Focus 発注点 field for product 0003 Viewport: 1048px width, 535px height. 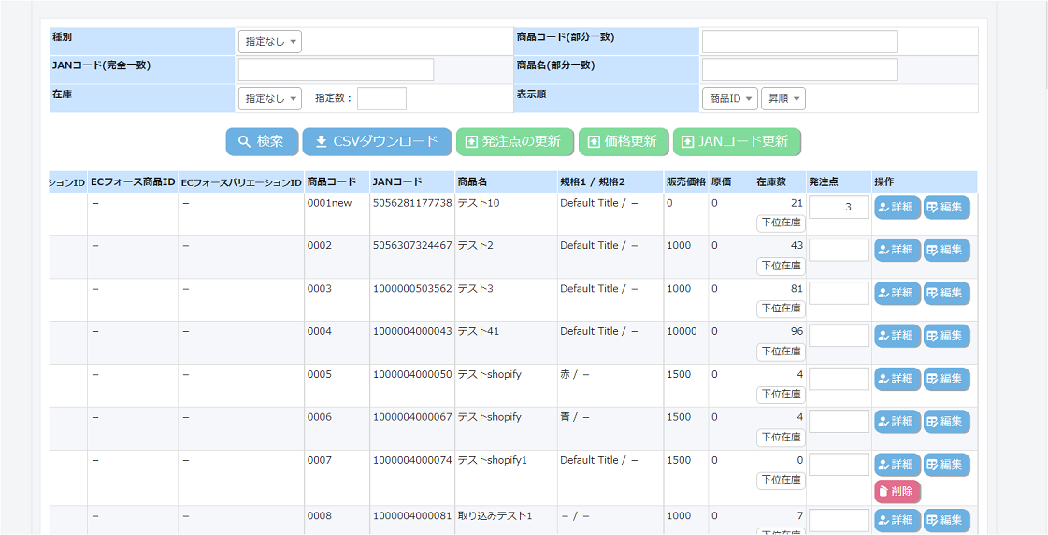839,293
